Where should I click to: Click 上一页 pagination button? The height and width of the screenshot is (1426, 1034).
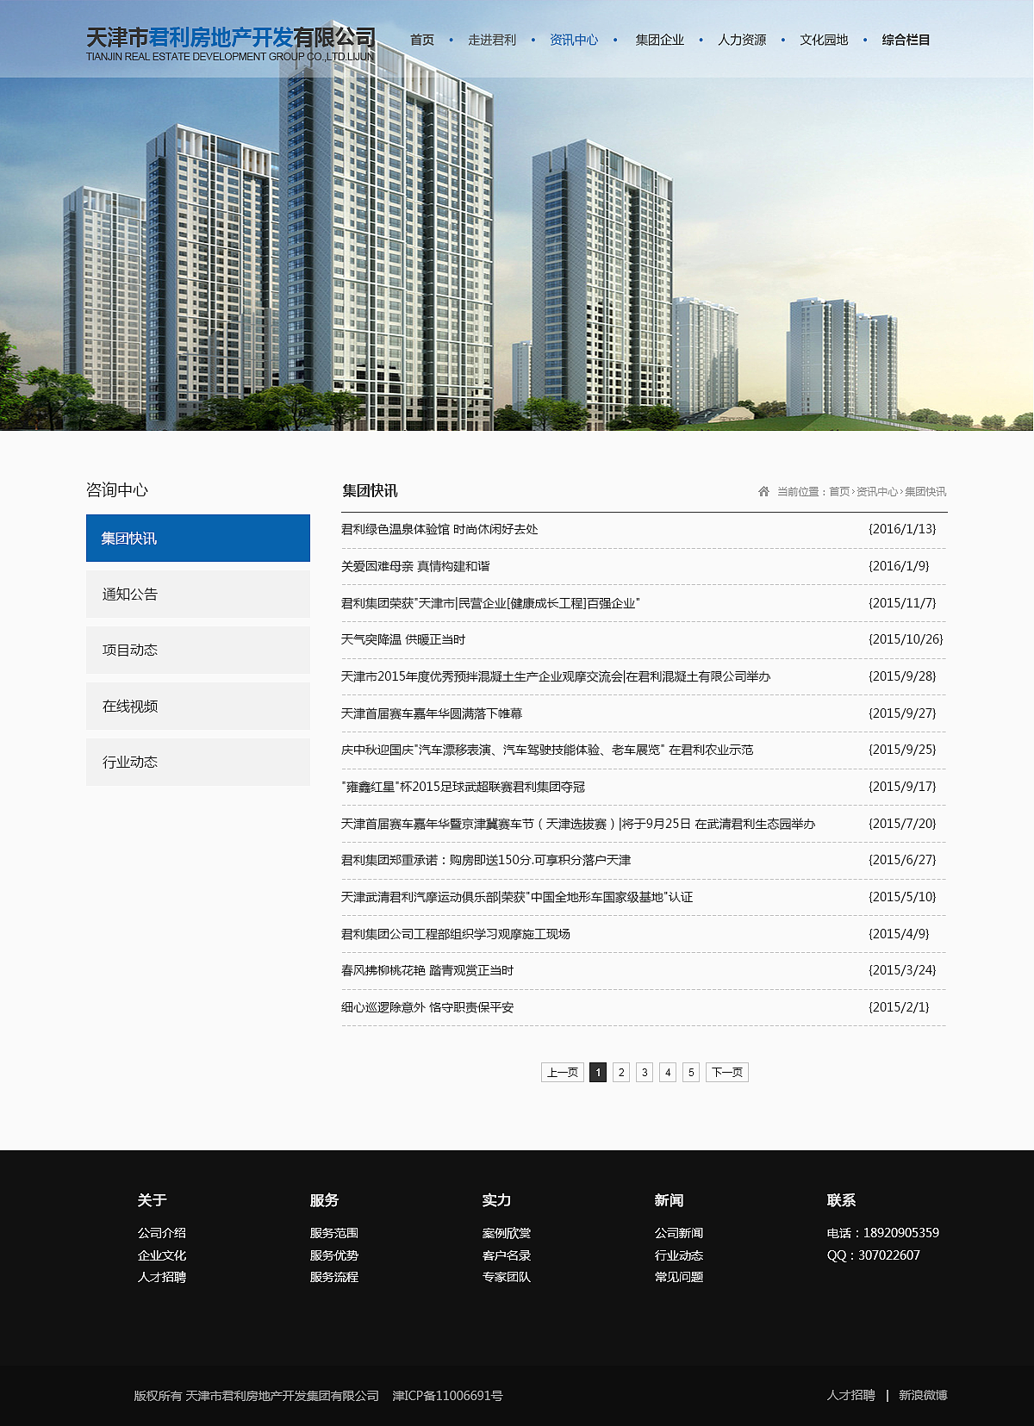click(563, 1072)
